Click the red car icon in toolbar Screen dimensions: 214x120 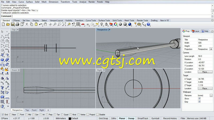83,24
